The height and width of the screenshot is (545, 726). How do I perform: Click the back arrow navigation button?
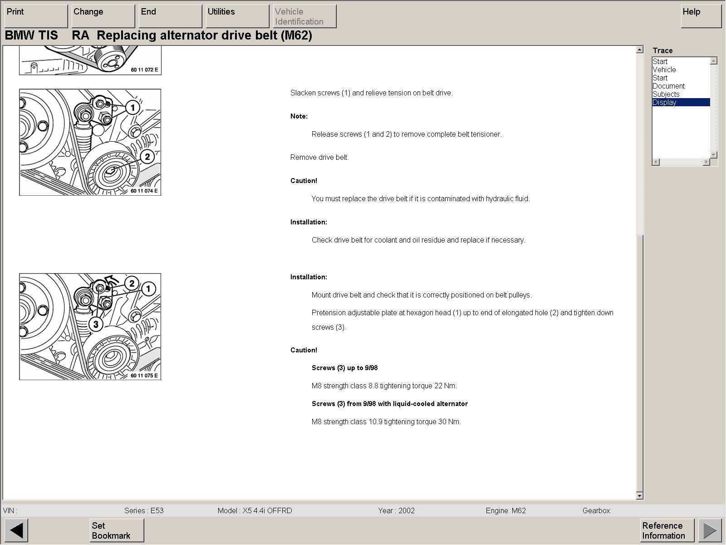click(x=16, y=530)
